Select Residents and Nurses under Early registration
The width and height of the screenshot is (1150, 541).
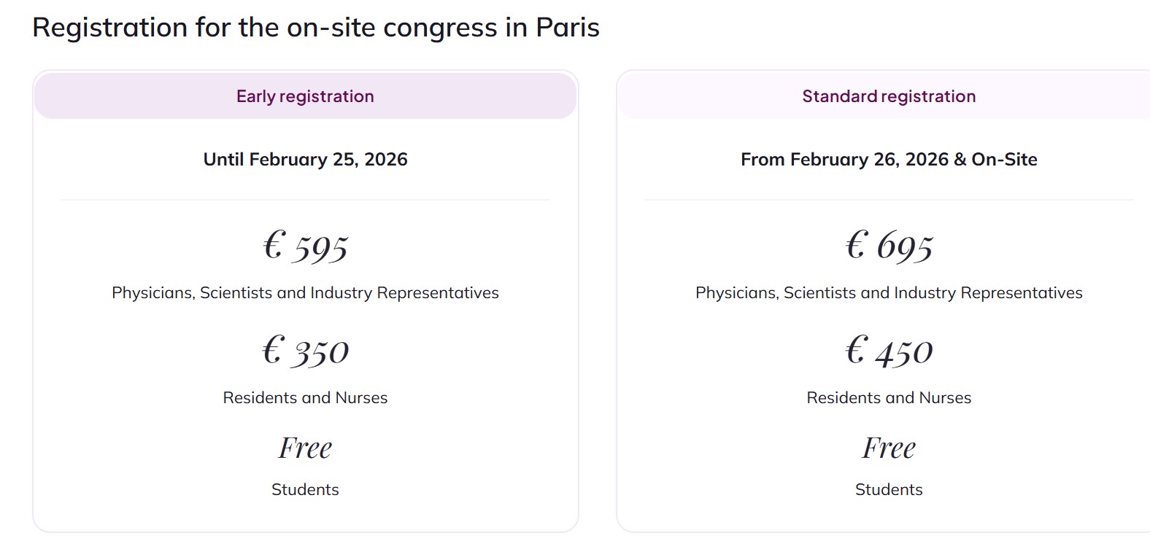click(x=305, y=398)
